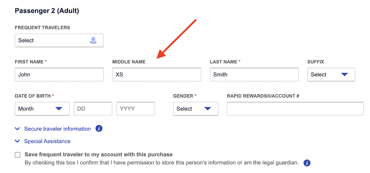Image resolution: width=370 pixels, height=173 pixels.
Task: Click the Month dropdown arrow icon
Action: click(59, 109)
